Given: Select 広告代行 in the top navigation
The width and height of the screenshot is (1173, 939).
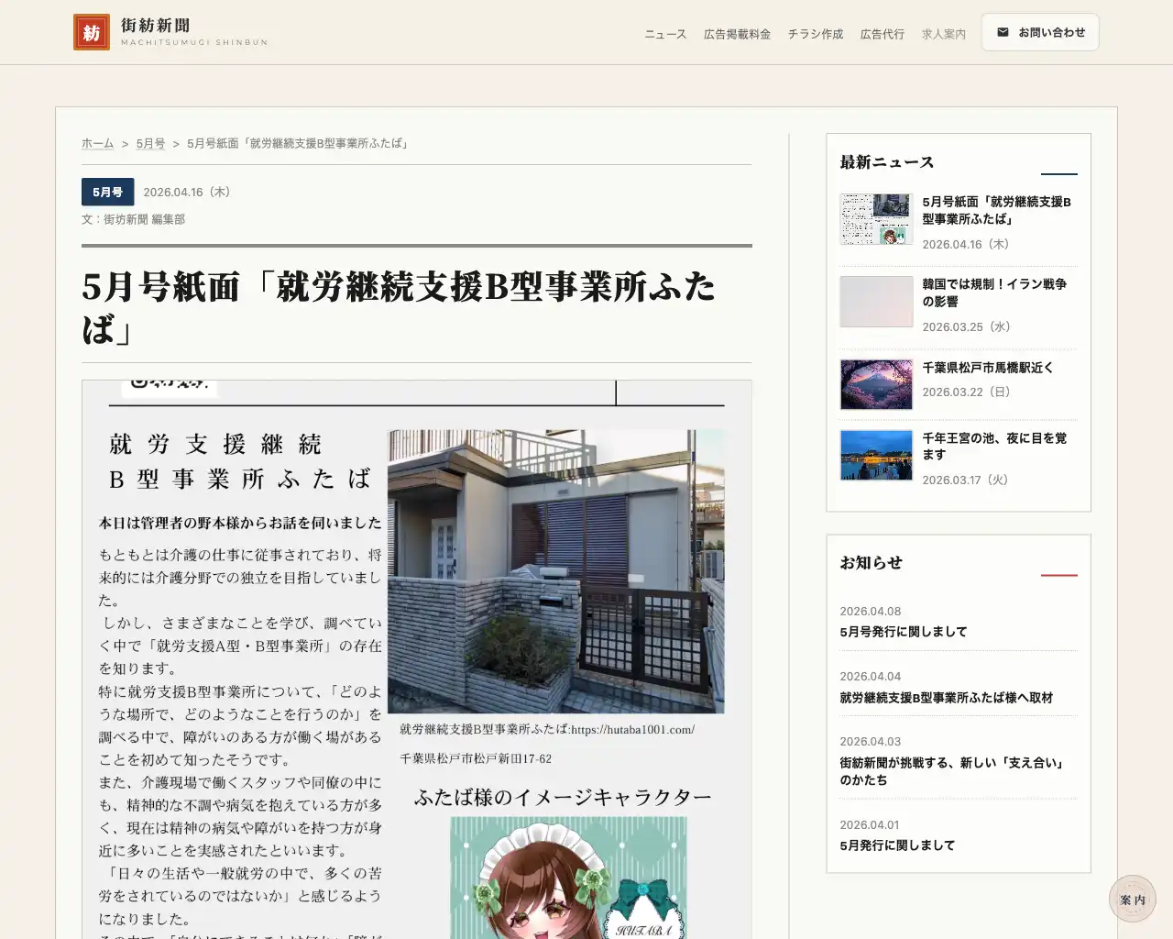Looking at the screenshot, I should pos(882,33).
